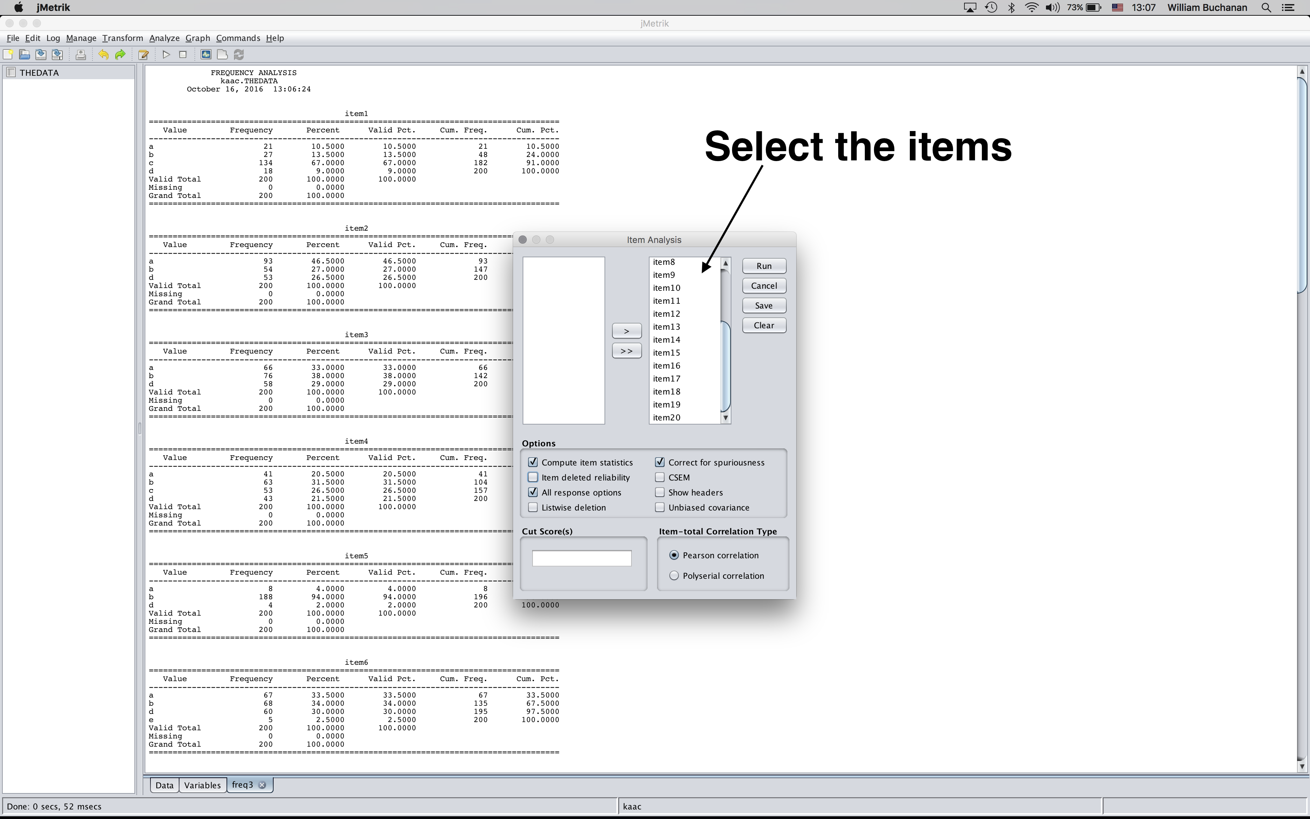Click the Save toolbar icon
This screenshot has width=1310, height=819.
point(41,55)
